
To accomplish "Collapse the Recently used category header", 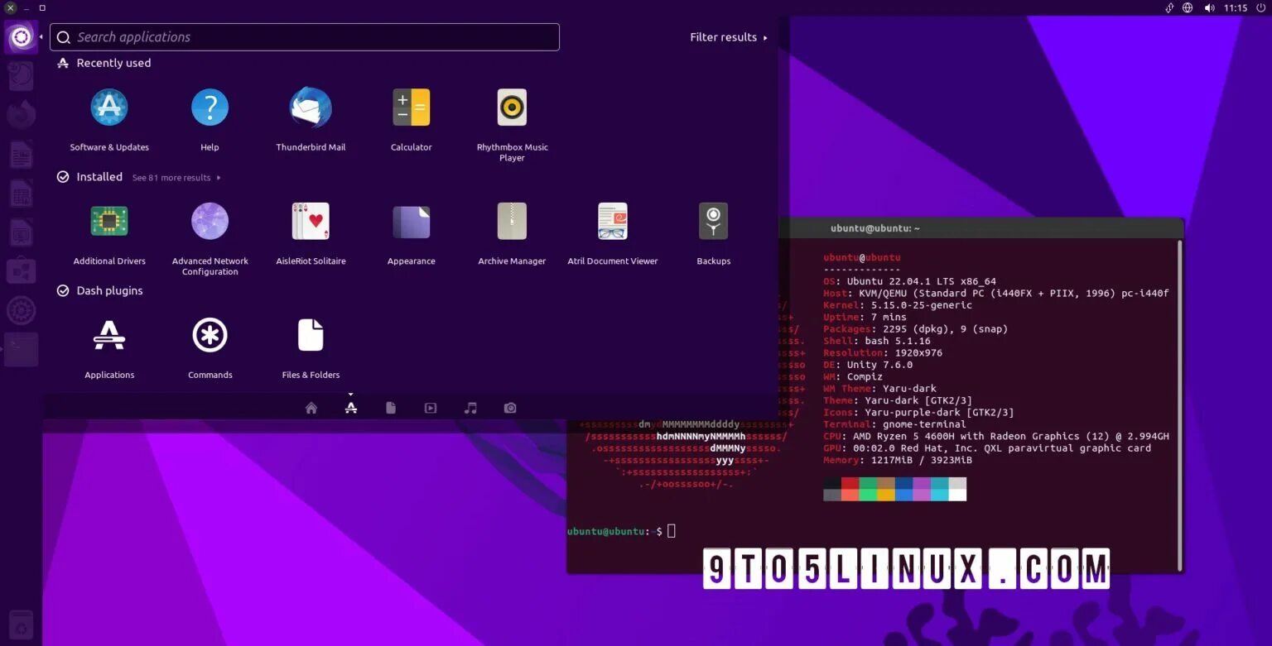I will coord(104,63).
